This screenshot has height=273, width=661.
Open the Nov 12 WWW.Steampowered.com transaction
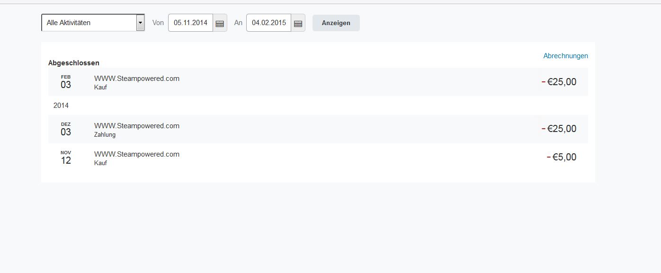click(137, 154)
